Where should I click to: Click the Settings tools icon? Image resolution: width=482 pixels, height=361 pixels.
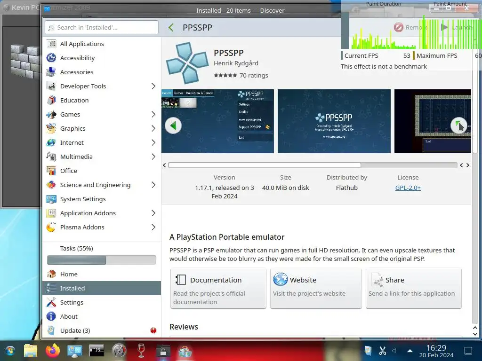tap(51, 302)
